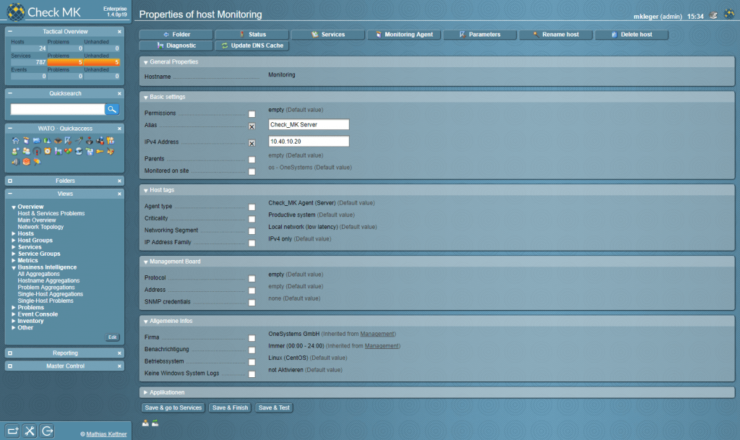Click Save & Finish button
Image resolution: width=740 pixels, height=440 pixels.
coord(230,408)
